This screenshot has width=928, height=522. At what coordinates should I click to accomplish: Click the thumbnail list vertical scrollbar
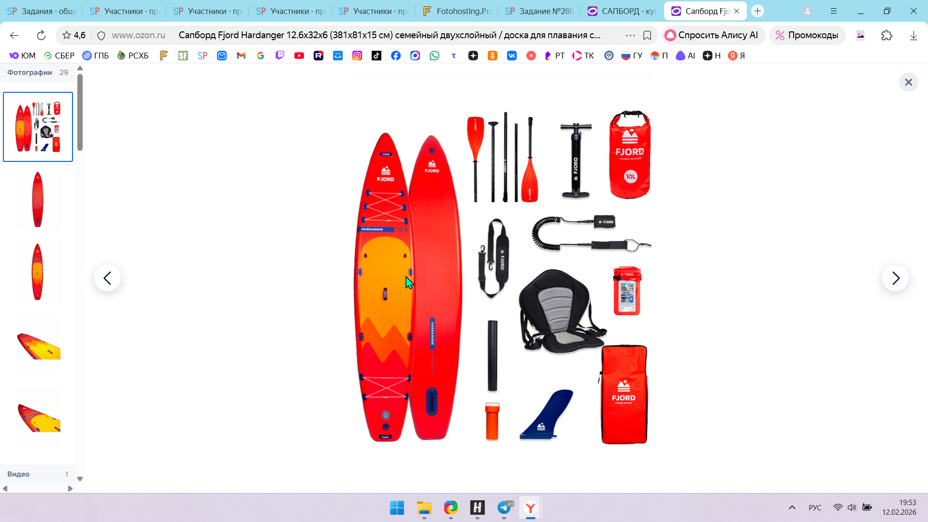pos(80,113)
